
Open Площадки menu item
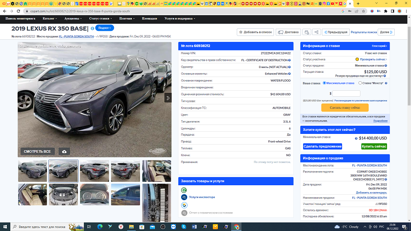[149, 18]
